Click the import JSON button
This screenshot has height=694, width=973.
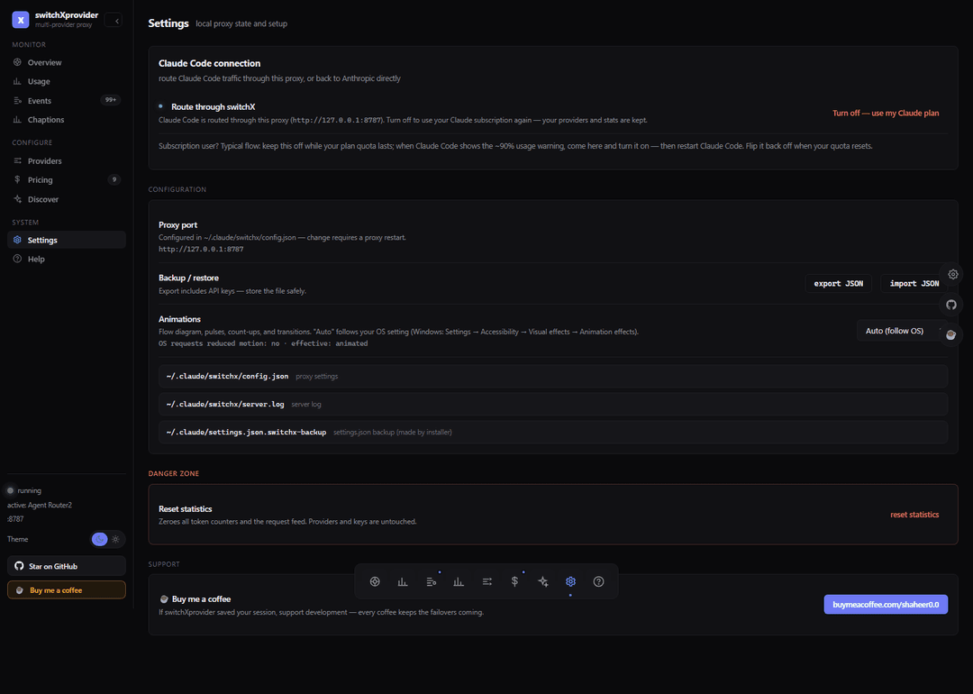click(914, 284)
